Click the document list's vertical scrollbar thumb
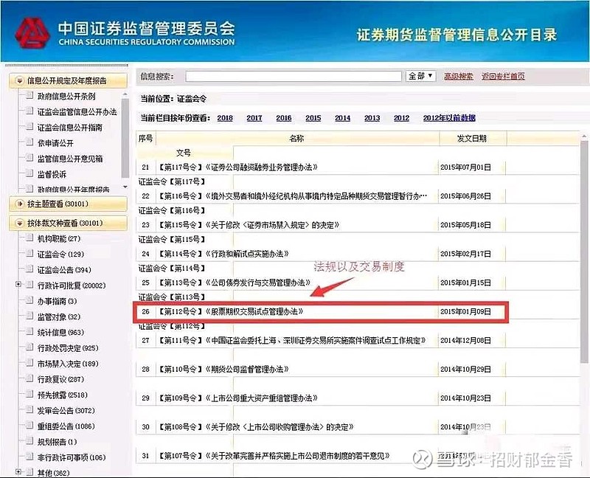The image size is (590, 478). coord(584,252)
